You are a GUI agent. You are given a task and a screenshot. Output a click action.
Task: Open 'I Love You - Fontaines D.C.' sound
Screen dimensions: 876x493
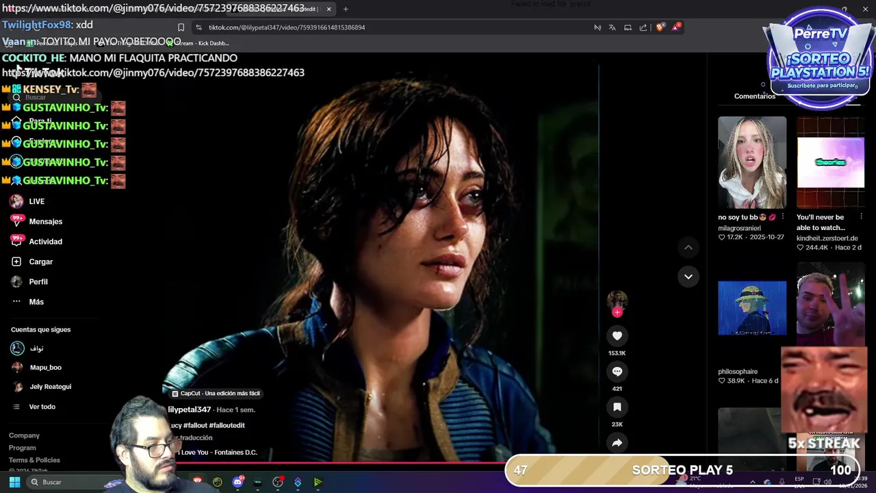pyautogui.click(x=218, y=453)
